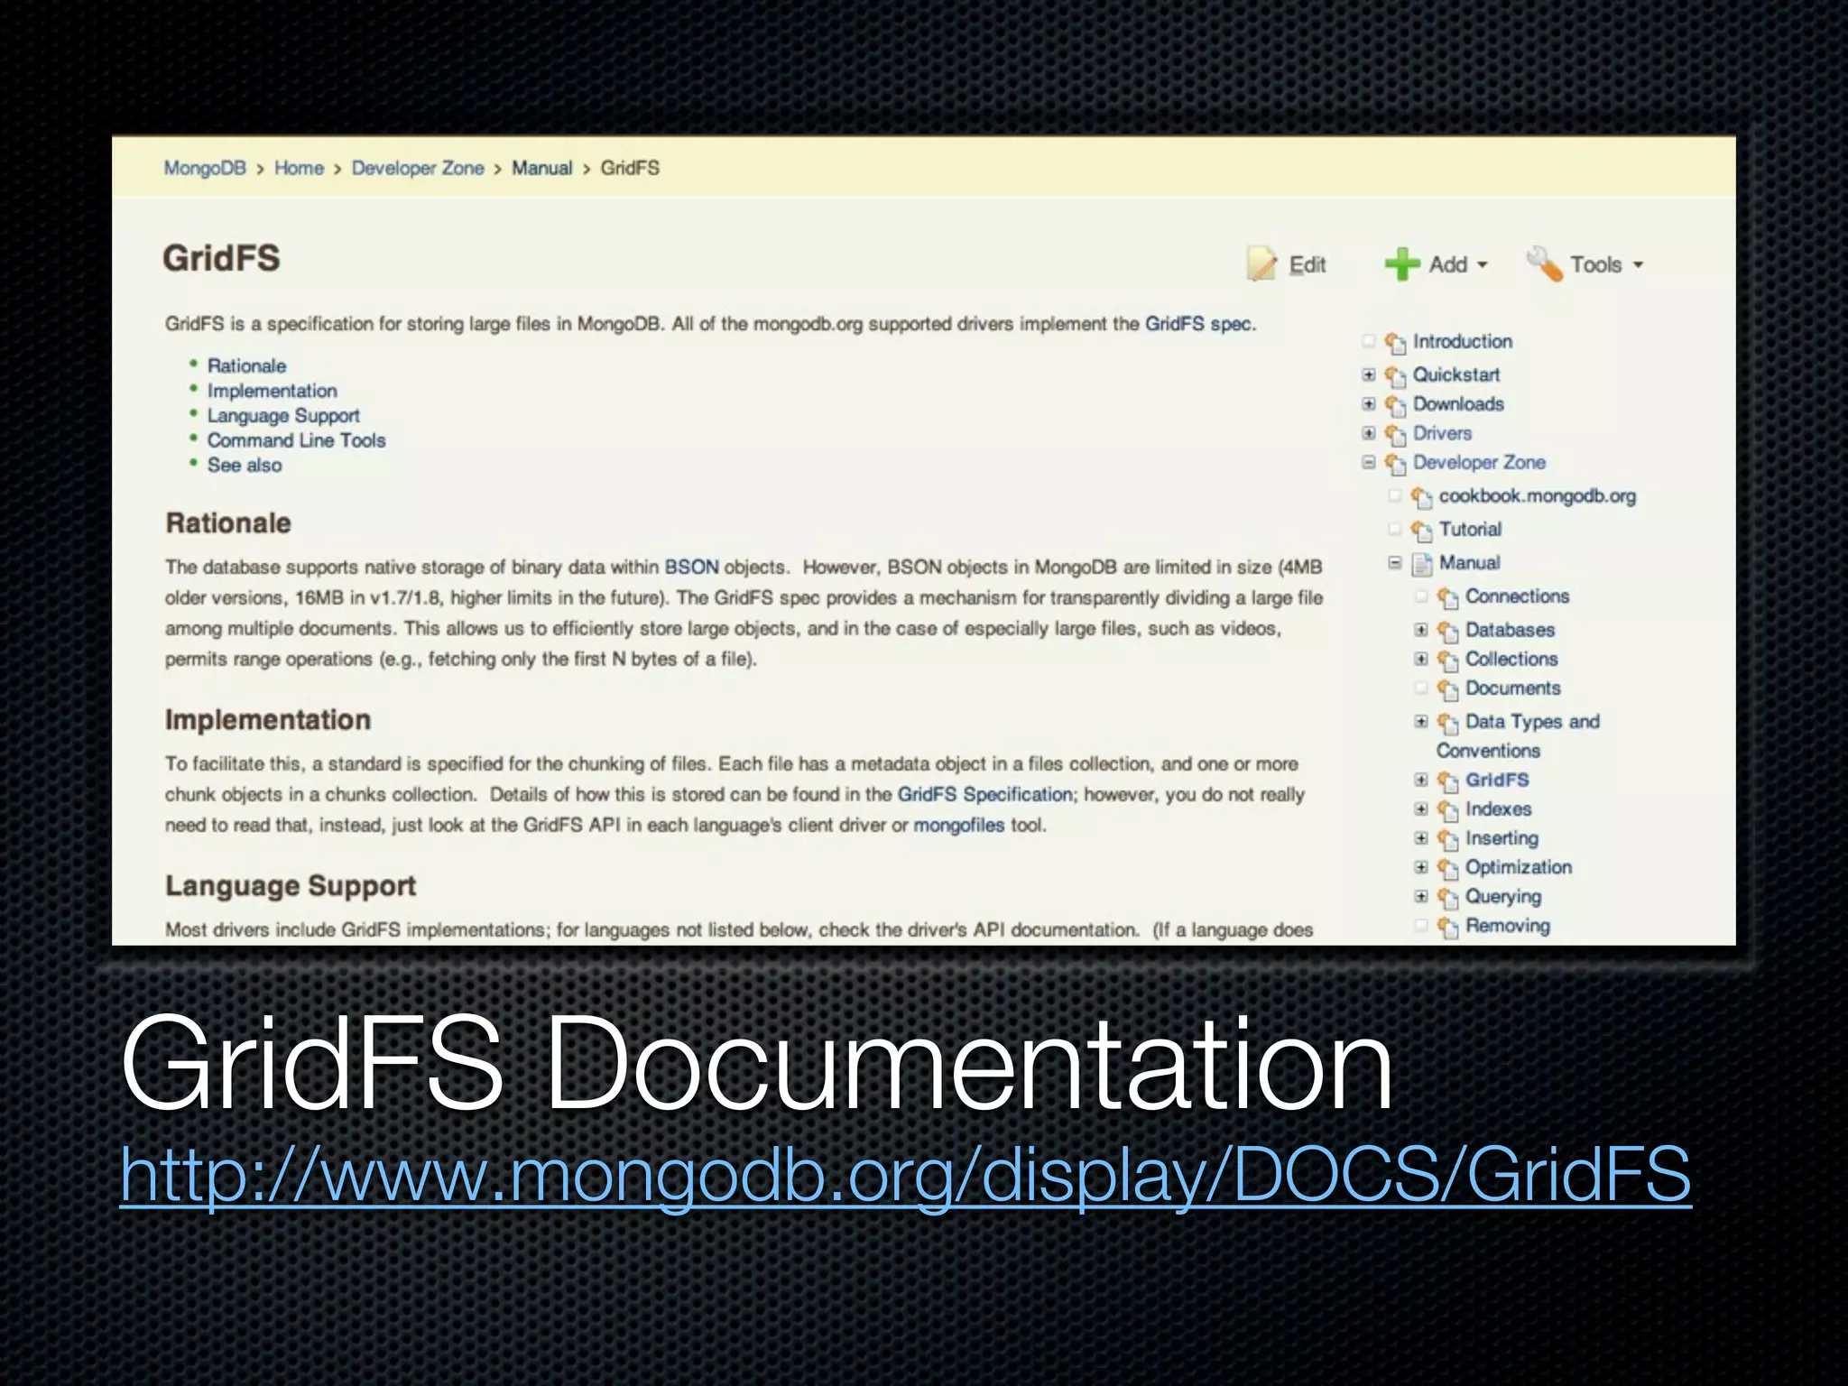
Task: Click the page icon beside Indexes
Action: pyautogui.click(x=1447, y=810)
